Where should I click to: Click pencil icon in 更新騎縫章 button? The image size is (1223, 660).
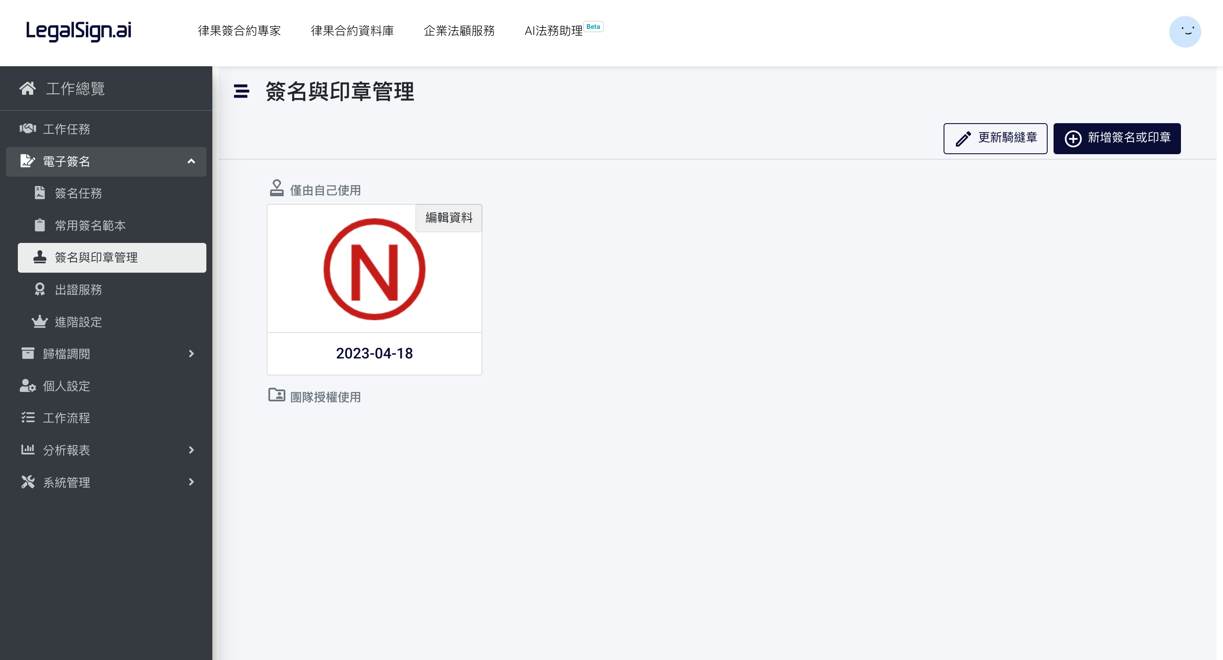tap(963, 138)
